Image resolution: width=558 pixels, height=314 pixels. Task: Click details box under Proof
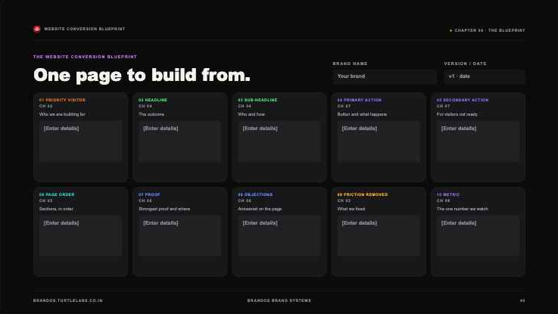tap(179, 236)
